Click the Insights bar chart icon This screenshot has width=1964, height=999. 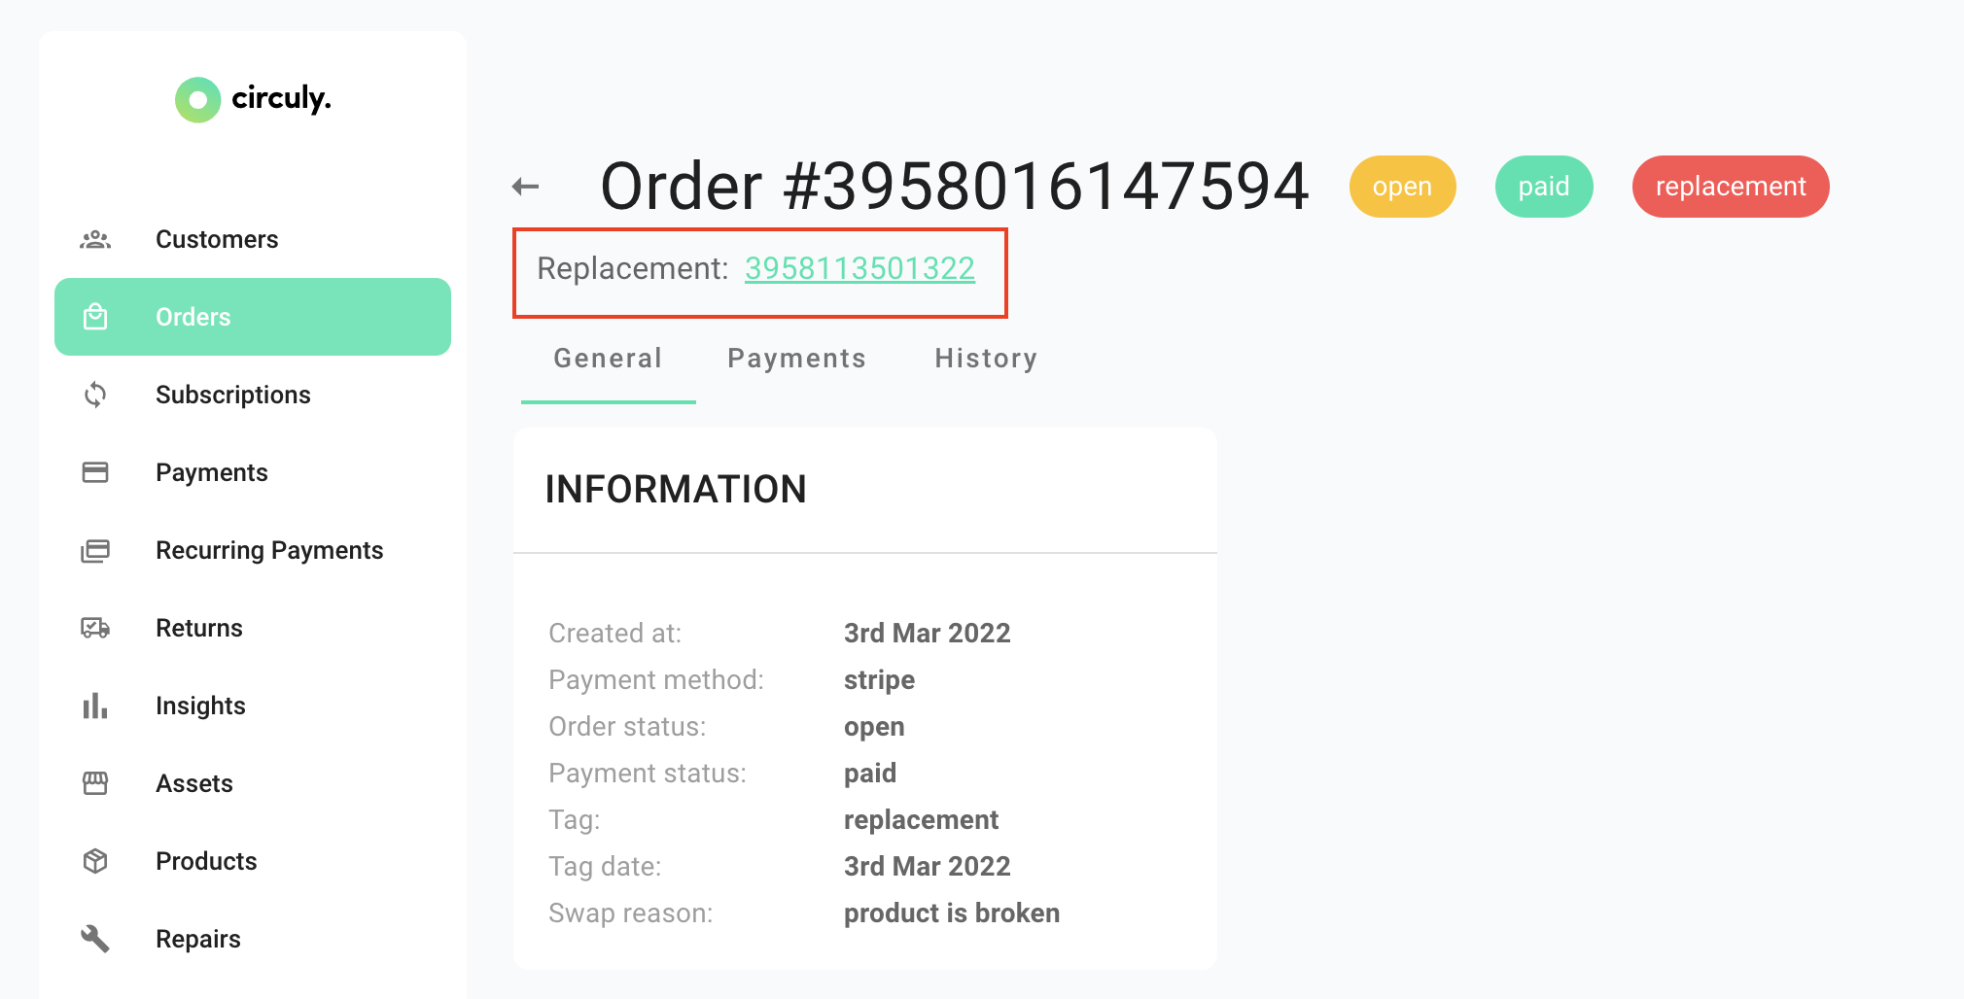95,706
